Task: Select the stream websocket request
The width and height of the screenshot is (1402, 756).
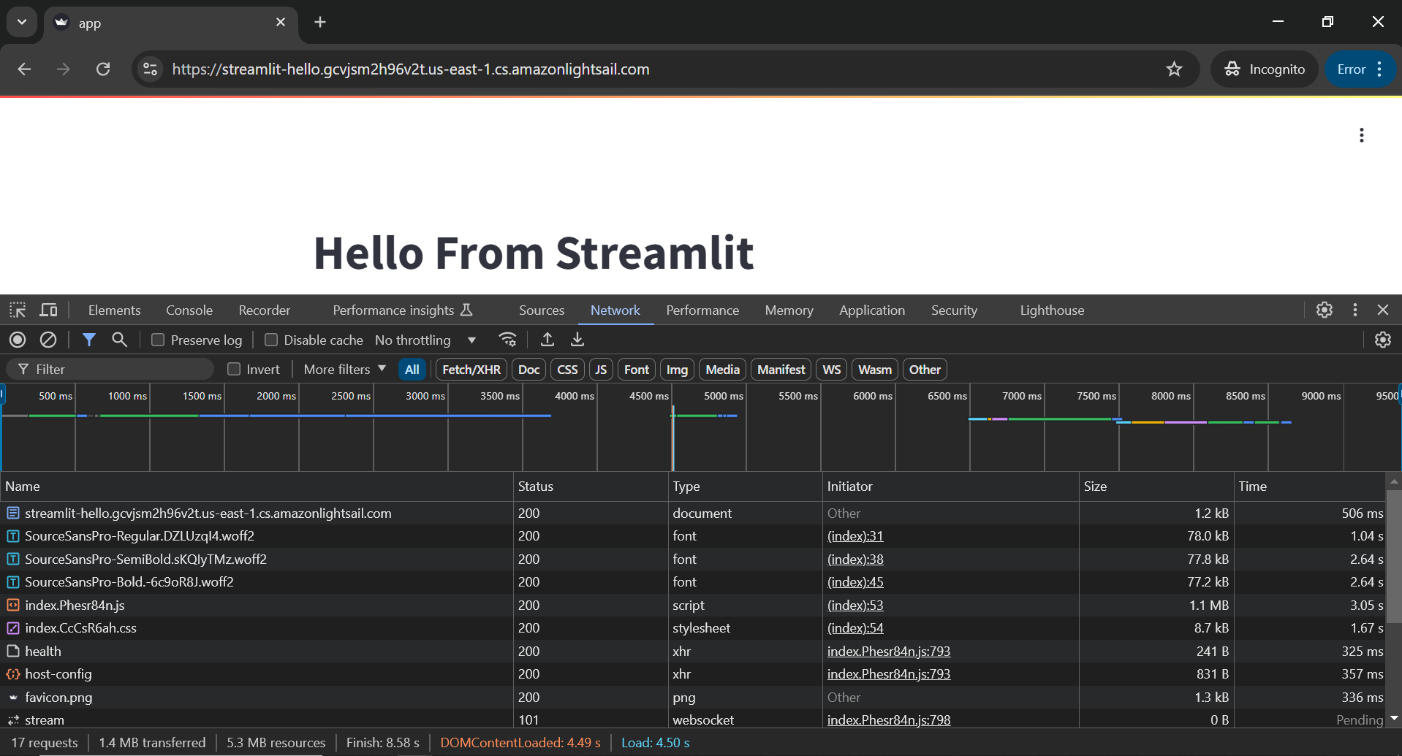Action: click(x=692, y=719)
